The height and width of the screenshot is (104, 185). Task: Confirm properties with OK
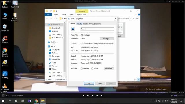pos(89,83)
